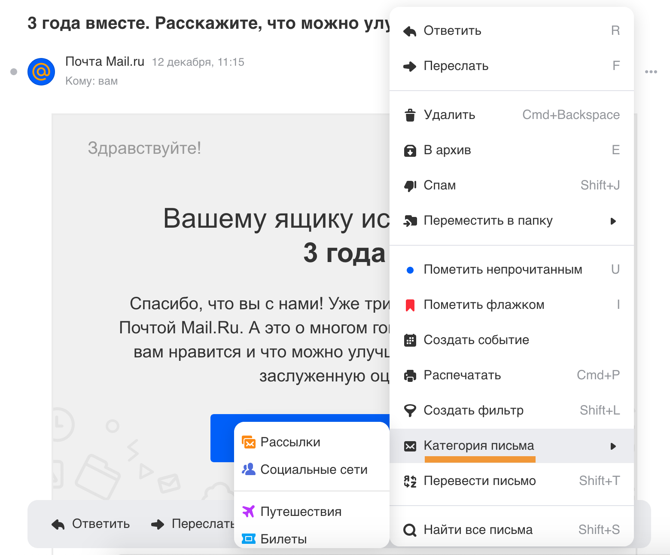This screenshot has width=670, height=555.
Task: Click the thumbs-down Спам icon
Action: click(x=410, y=186)
